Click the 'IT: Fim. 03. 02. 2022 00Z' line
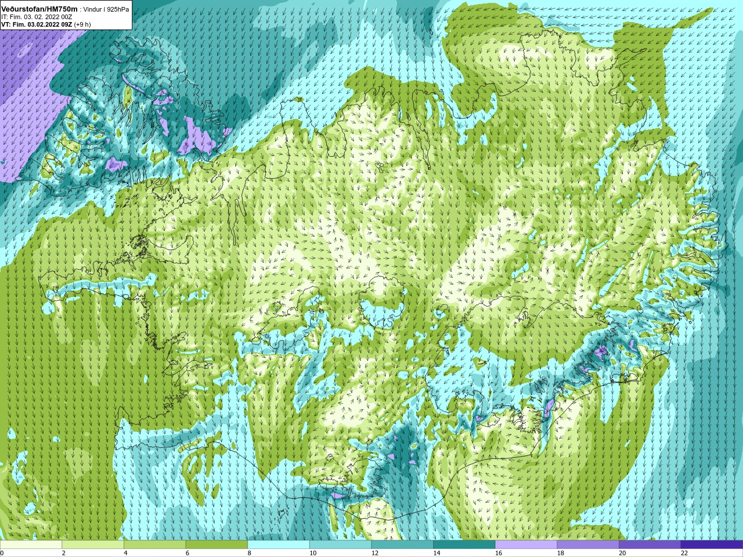Viewport: 743px width, 557px height. (37, 17)
